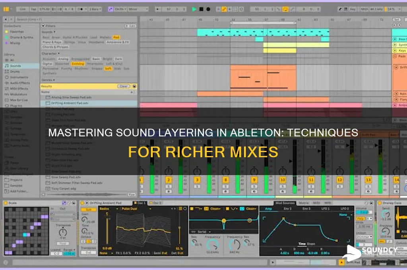This screenshot has width=407, height=270.
Task: Click the MIDI map mode button
Action: (364, 9)
